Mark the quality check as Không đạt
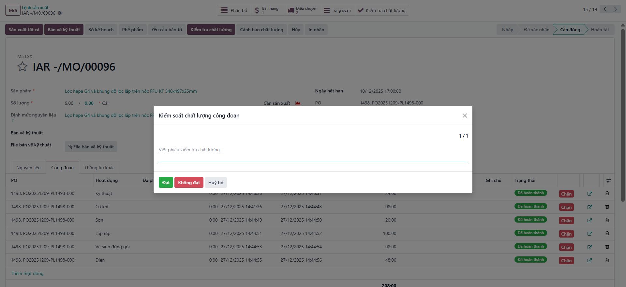The image size is (626, 287). tap(189, 183)
